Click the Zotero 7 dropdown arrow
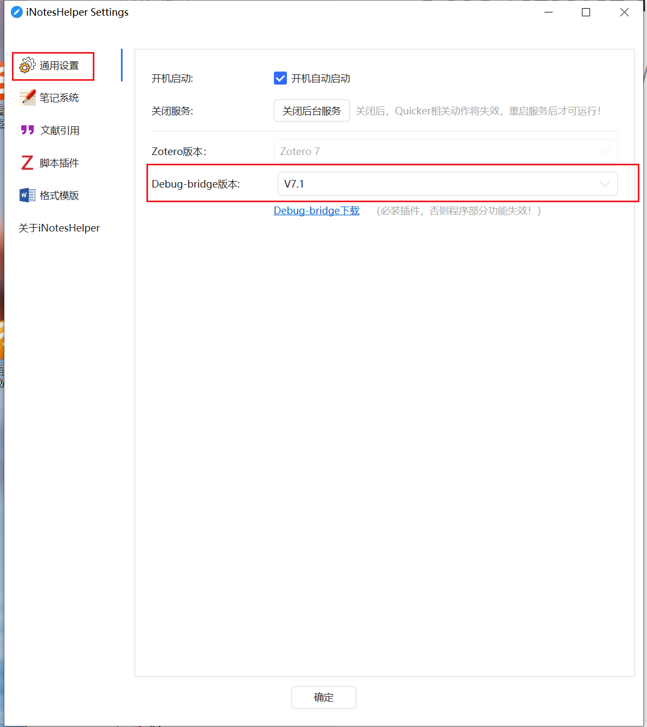647x727 pixels. (605, 151)
